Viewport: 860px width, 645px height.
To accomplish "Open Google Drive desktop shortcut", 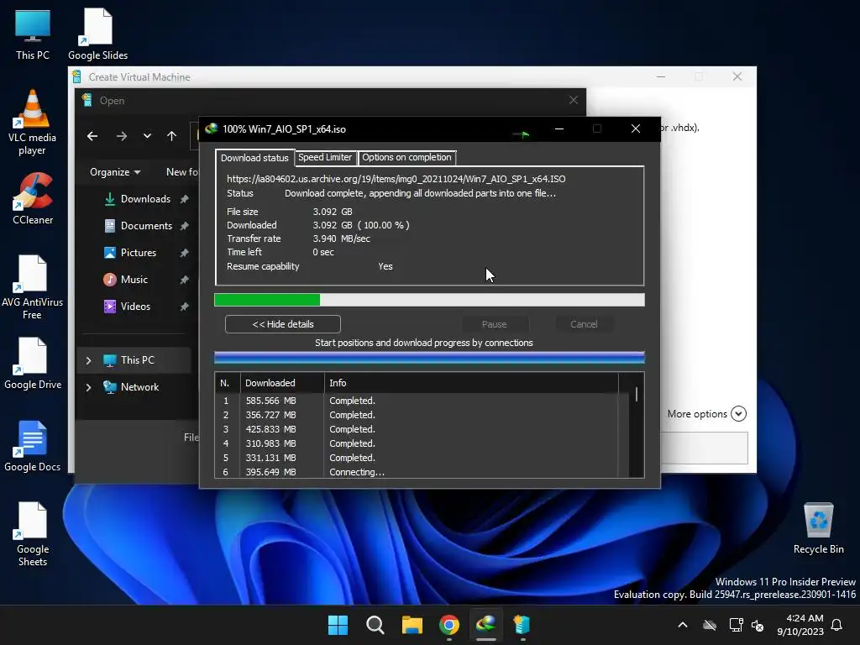I will point(33,363).
